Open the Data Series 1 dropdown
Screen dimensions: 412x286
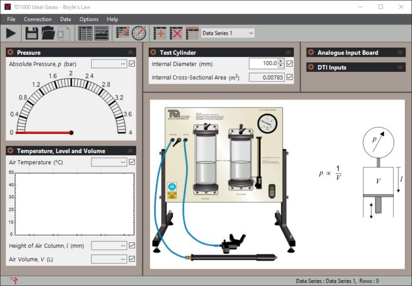click(x=228, y=33)
